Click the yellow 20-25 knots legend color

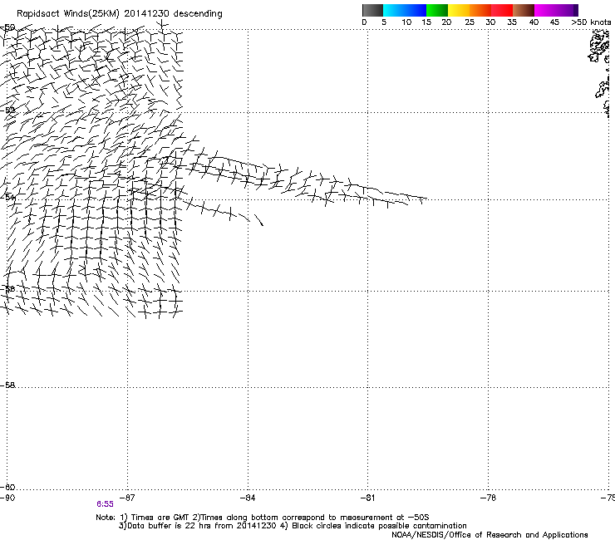459,10
